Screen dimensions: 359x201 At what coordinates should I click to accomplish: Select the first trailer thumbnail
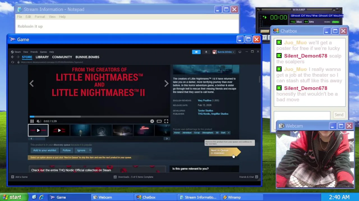pos(38,130)
